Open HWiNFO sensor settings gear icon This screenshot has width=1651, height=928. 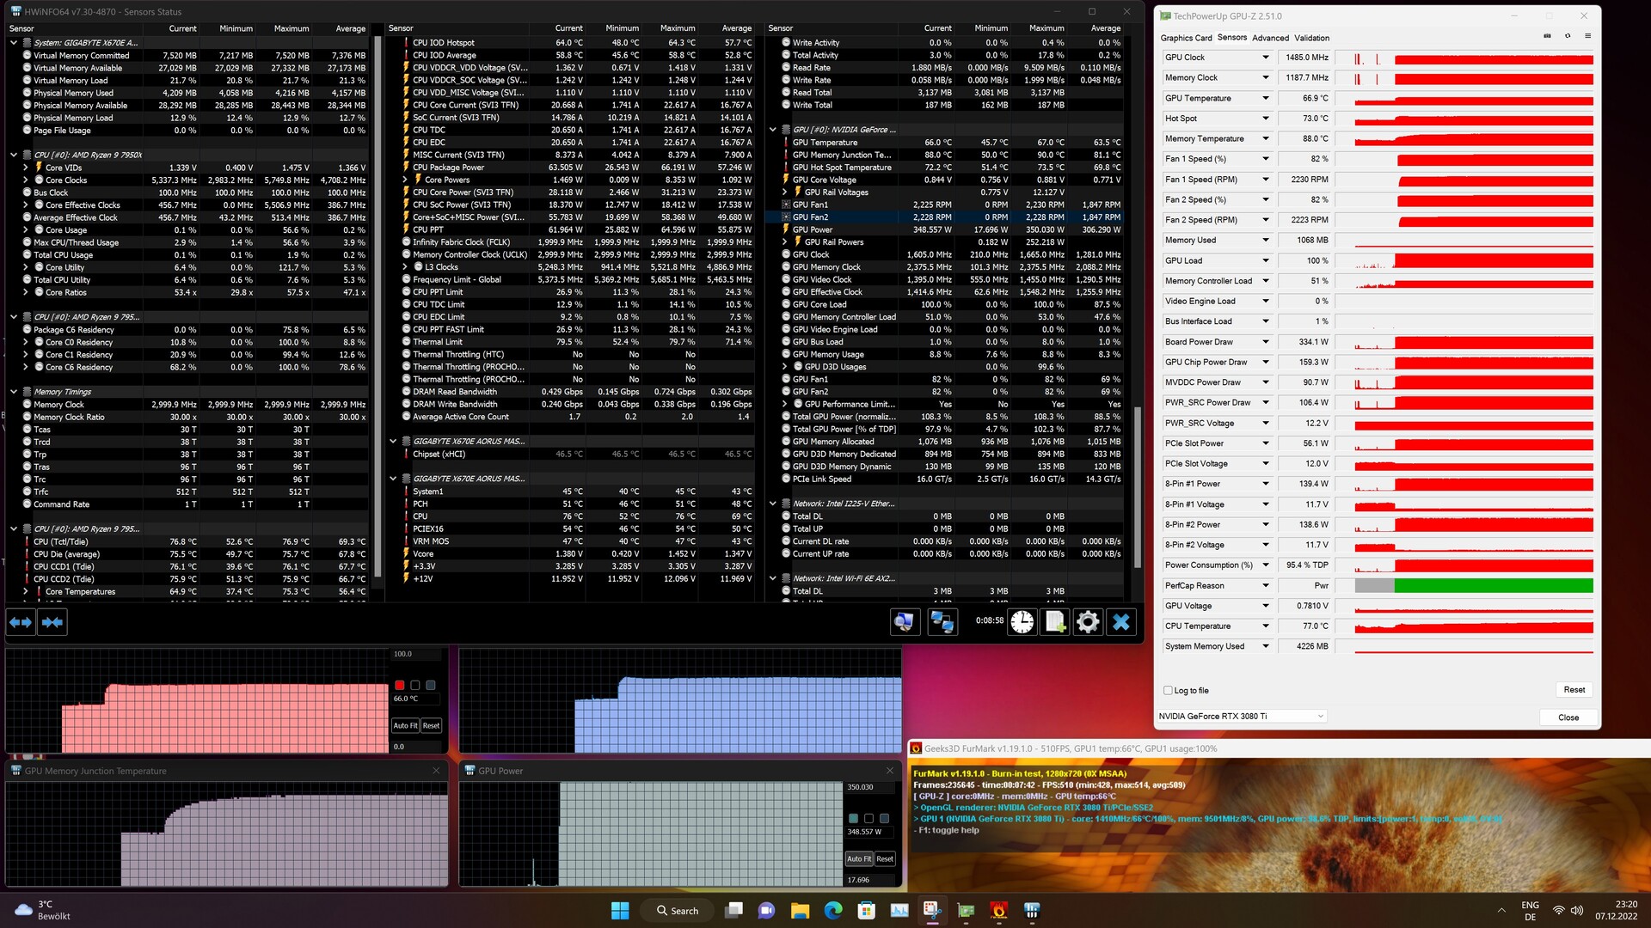pos(1088,622)
